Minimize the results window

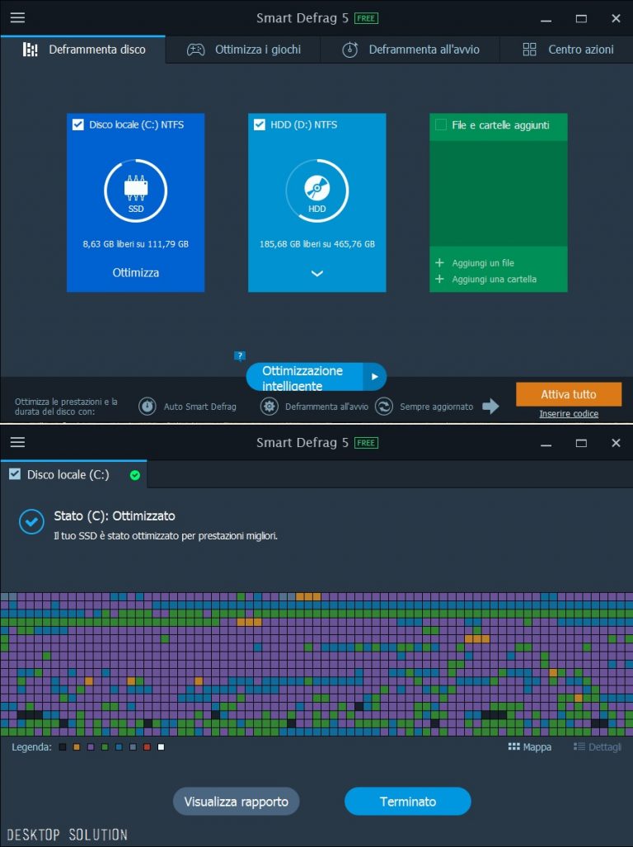(546, 444)
